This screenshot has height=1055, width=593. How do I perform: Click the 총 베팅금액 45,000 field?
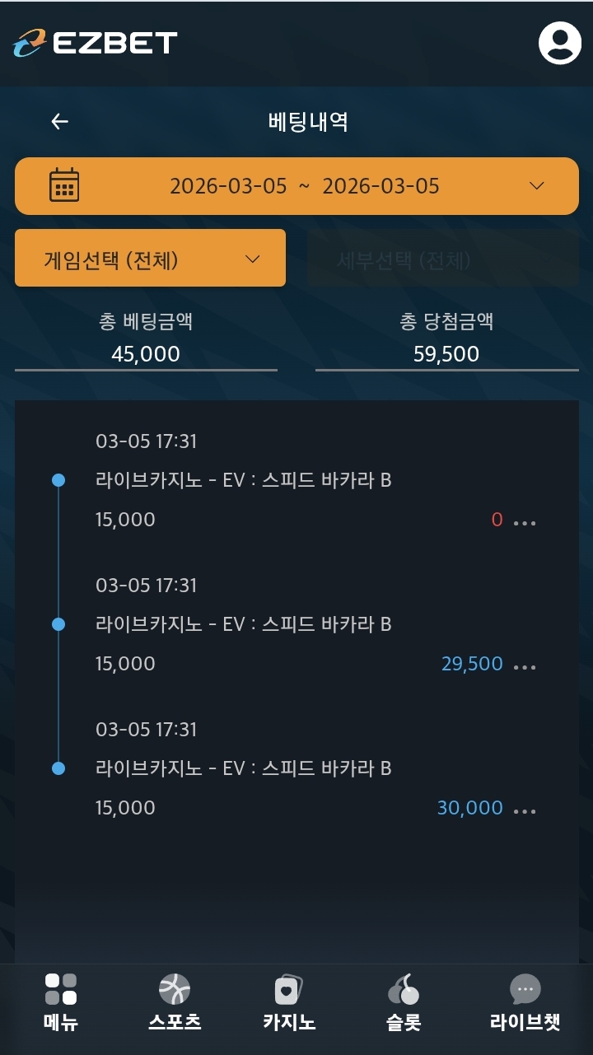(146, 354)
